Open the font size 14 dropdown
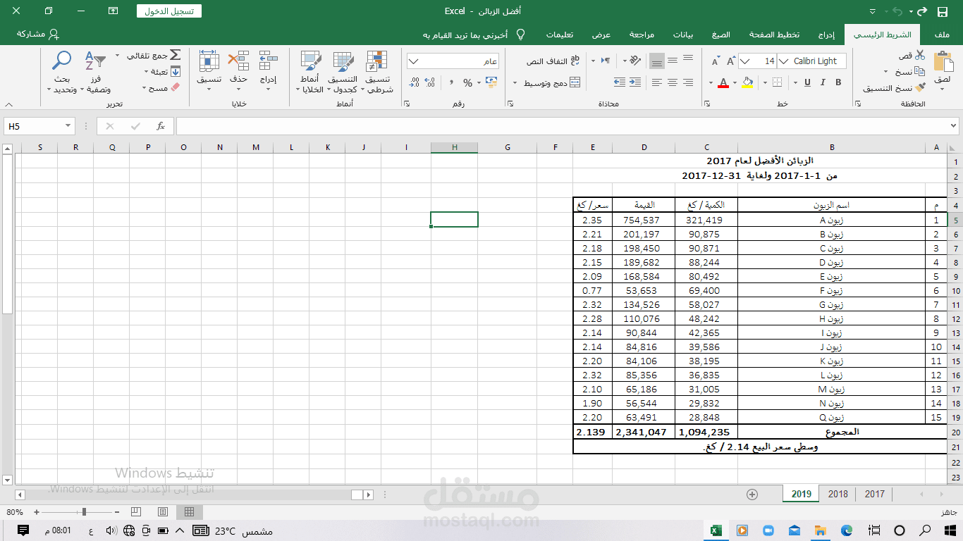Image resolution: width=963 pixels, height=541 pixels. pyautogui.click(x=746, y=61)
